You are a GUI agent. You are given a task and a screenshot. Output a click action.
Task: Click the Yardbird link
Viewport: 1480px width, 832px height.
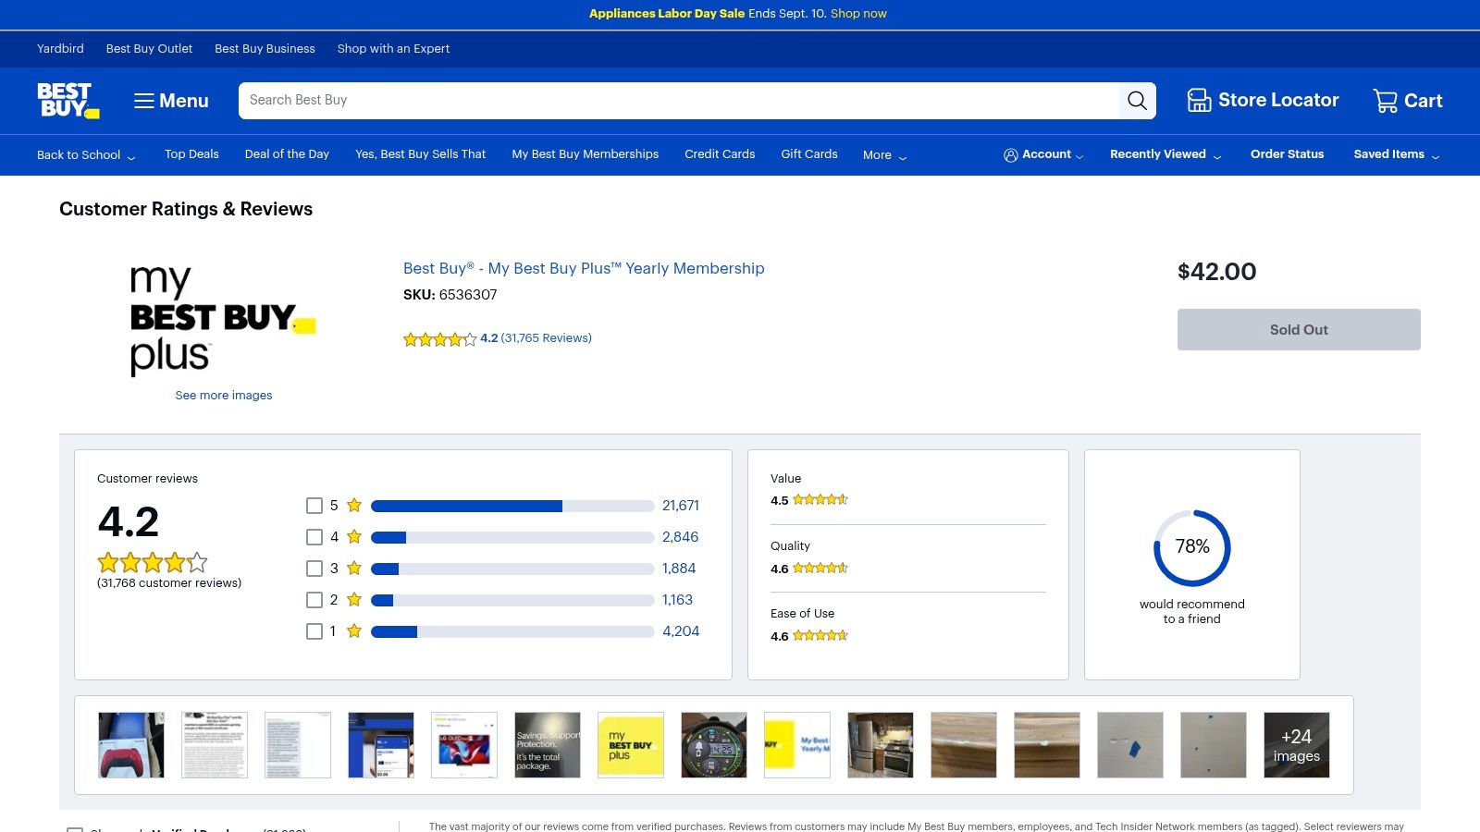60,49
